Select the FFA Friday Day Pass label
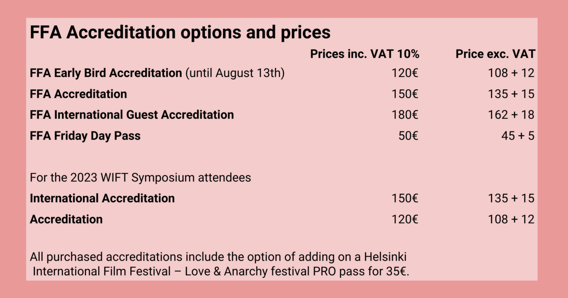 pyautogui.click(x=85, y=136)
